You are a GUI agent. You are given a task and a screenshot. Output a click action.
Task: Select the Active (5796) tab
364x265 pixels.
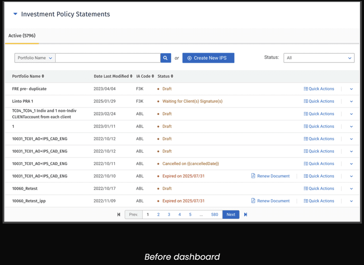22,36
